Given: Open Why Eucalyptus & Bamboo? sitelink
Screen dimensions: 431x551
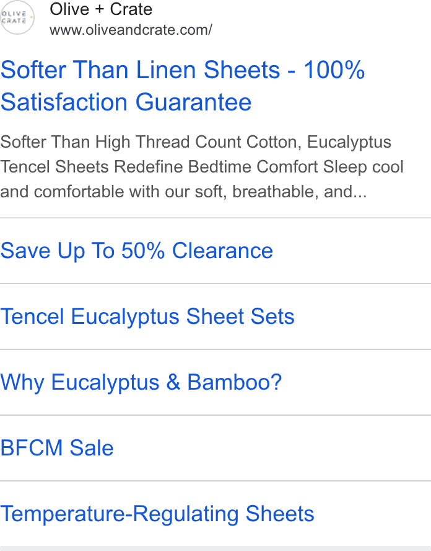Looking at the screenshot, I should point(141,382).
